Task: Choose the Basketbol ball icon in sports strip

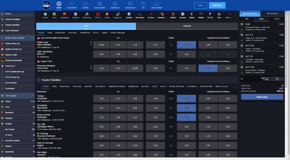Action: [x=65, y=14]
